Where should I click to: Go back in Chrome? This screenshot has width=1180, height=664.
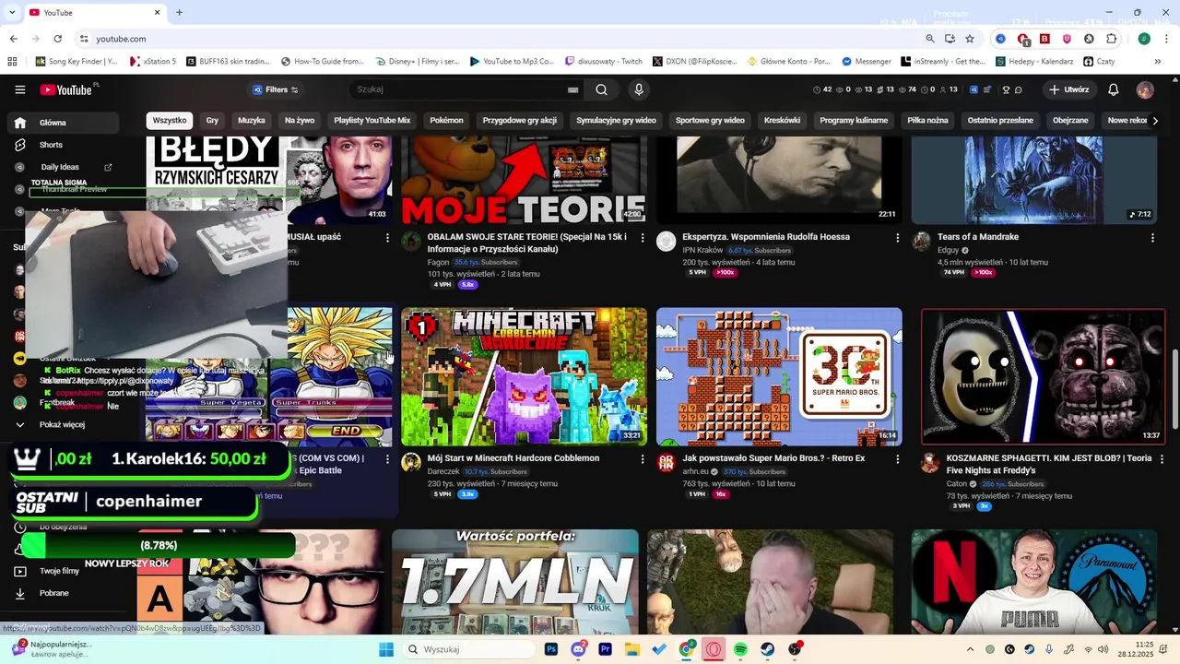click(x=13, y=39)
